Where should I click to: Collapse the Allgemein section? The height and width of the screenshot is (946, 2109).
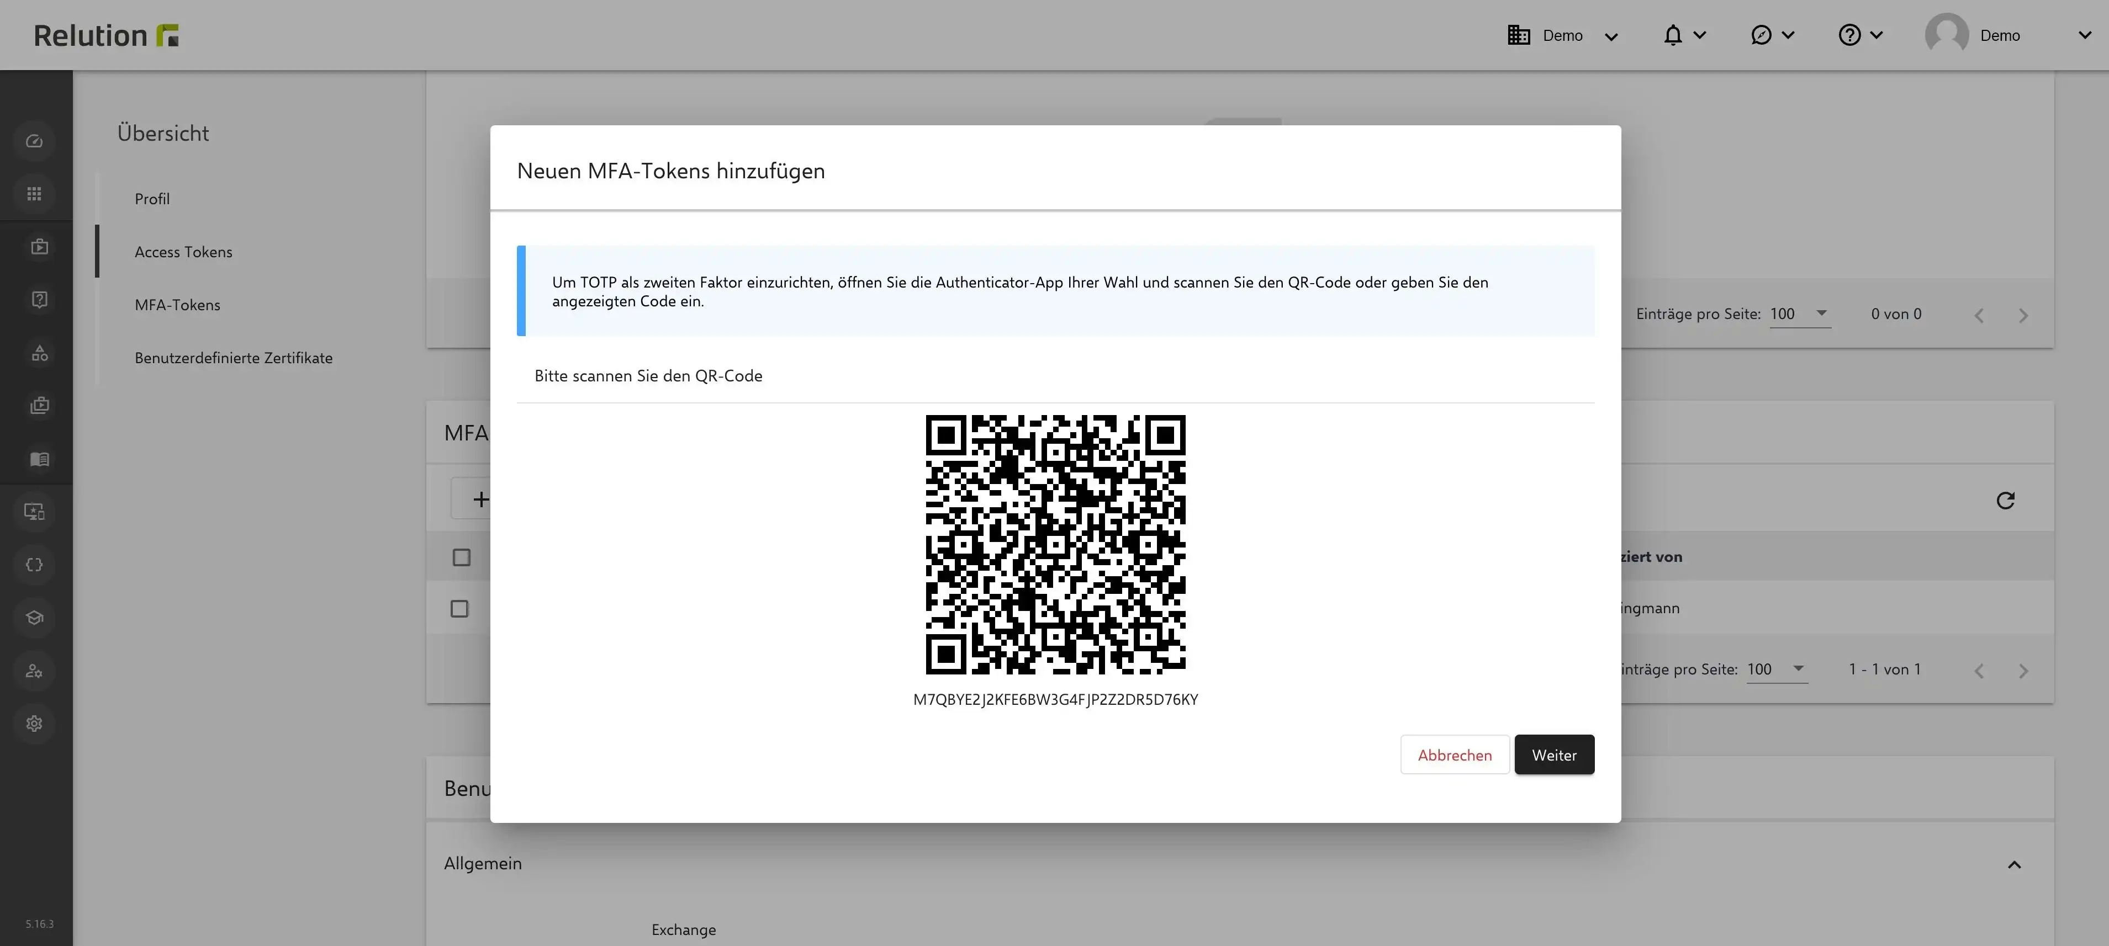[2014, 864]
